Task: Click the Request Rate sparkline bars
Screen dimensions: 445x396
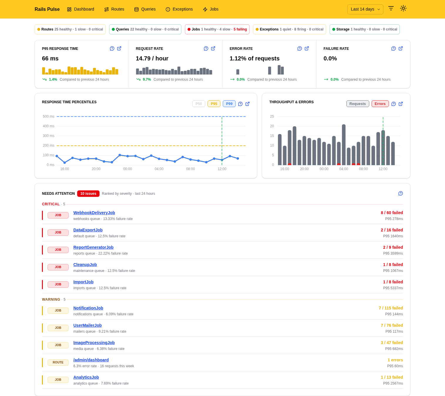Action: click(174, 71)
